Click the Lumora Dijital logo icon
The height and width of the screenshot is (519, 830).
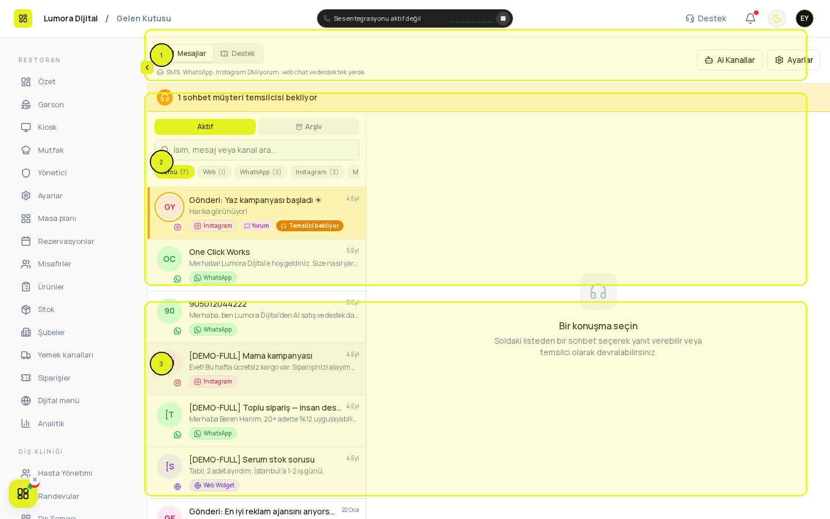23,18
